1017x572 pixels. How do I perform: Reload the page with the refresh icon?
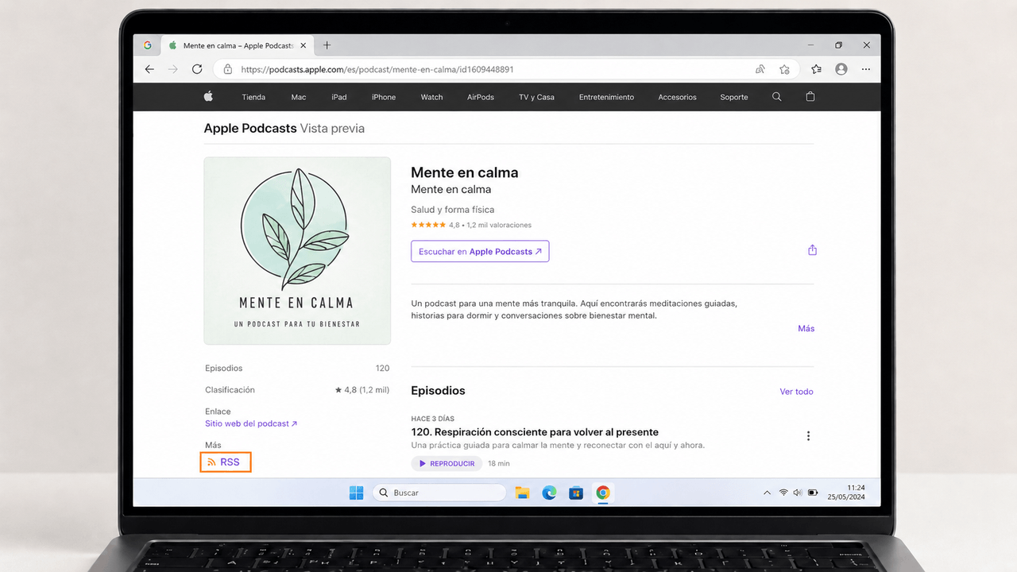point(197,69)
